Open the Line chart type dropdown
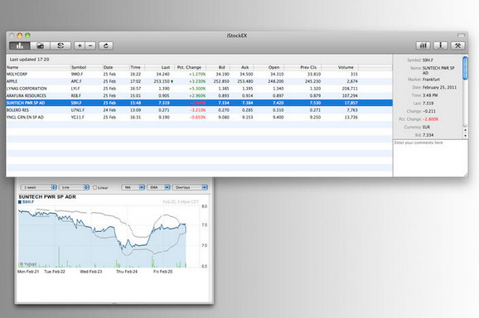The width and height of the screenshot is (479, 318). pyautogui.click(x=75, y=187)
